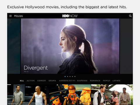Image resolution: width=140 pixels, height=105 pixels.
Task: Show FAMILY movies
Action: [106, 81]
